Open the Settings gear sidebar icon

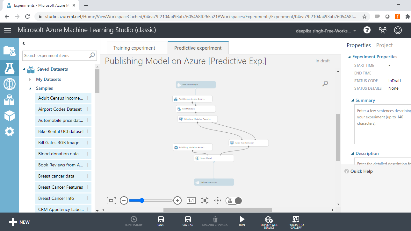[x=9, y=131]
